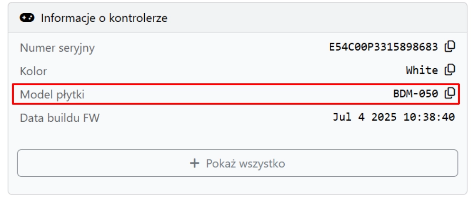Click the Informacje o kontrolerze heading
Viewport: 475px width, 197px height.
pyautogui.click(x=104, y=18)
